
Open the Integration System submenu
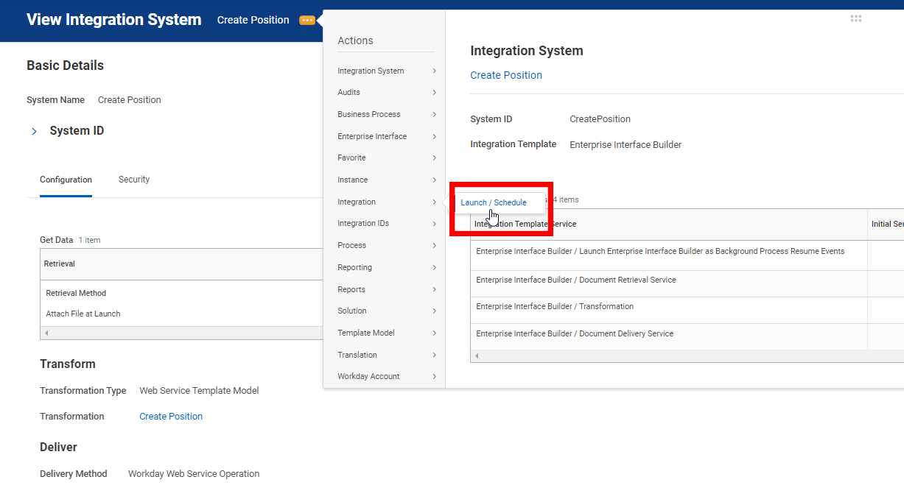point(387,71)
